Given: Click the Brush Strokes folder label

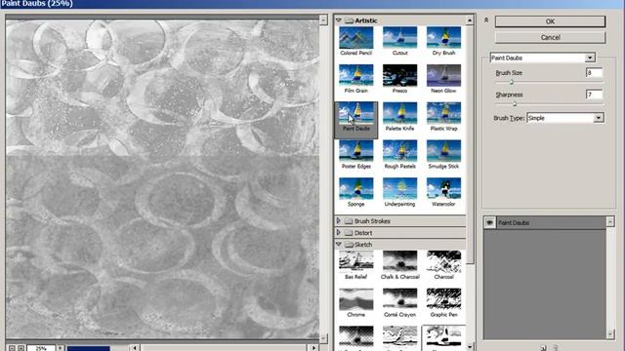Looking at the screenshot, I should [372, 221].
